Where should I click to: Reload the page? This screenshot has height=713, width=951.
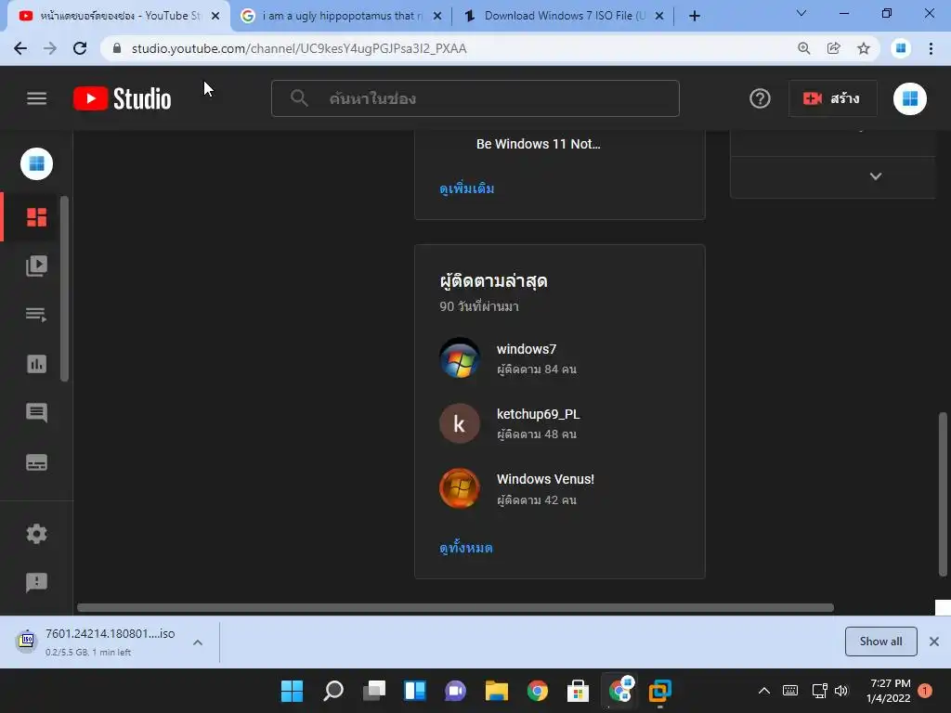pos(80,48)
